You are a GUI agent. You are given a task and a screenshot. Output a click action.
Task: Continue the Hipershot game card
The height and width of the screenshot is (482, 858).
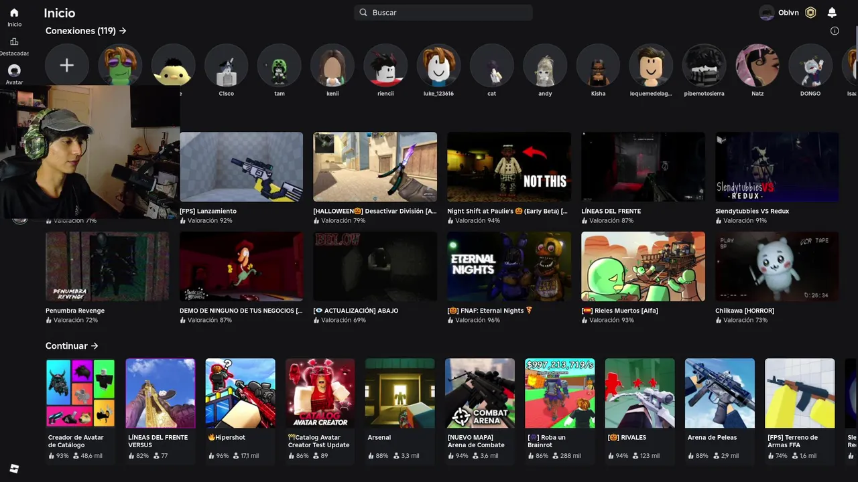click(x=241, y=412)
